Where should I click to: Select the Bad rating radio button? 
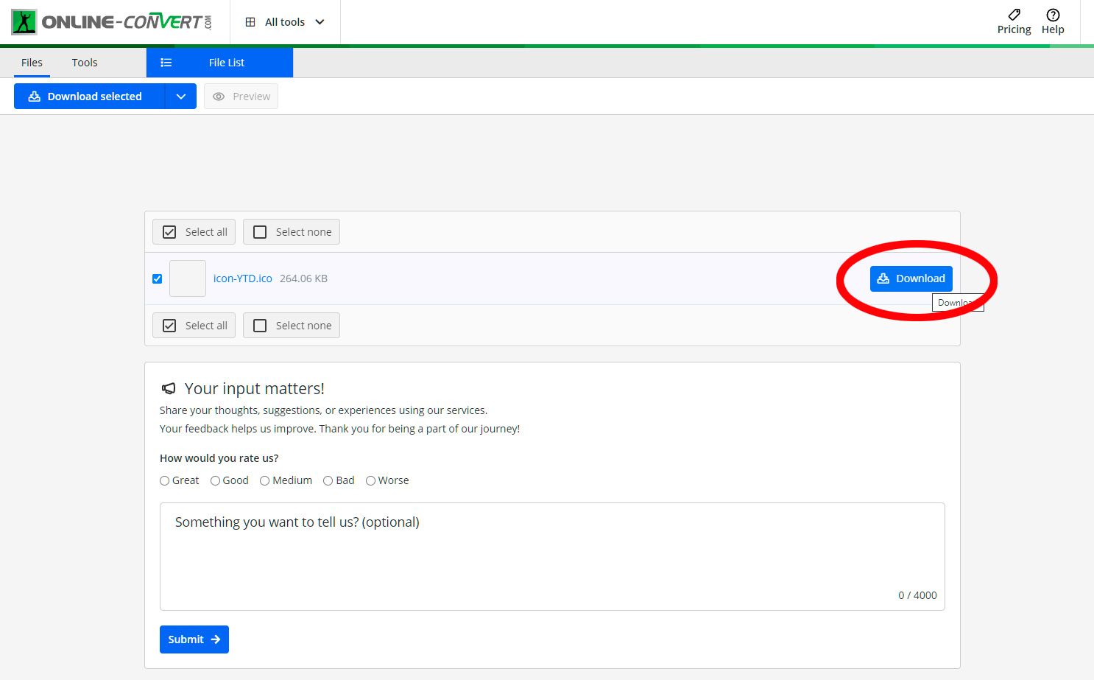coord(328,480)
